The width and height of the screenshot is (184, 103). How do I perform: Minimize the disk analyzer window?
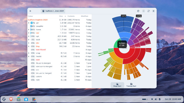(x=144, y=11)
